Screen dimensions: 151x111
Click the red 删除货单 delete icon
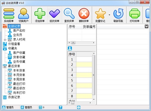(x=84, y=13)
